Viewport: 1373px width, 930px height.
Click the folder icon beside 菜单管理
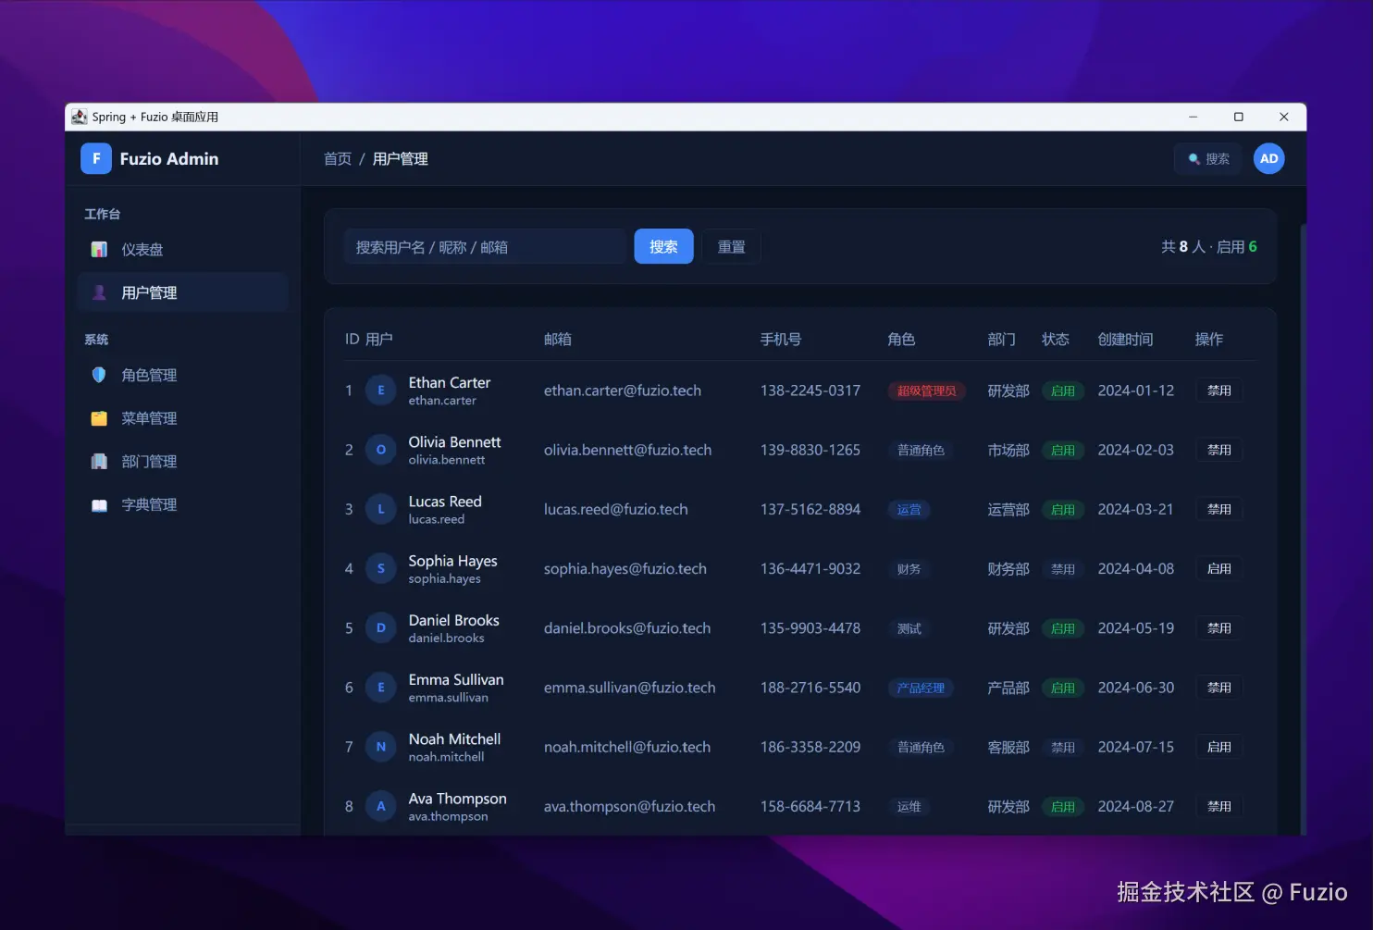coord(99,418)
